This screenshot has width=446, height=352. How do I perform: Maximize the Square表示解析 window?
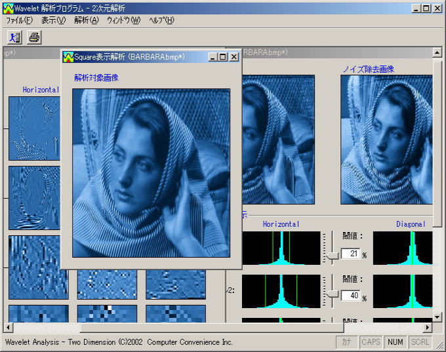point(223,57)
